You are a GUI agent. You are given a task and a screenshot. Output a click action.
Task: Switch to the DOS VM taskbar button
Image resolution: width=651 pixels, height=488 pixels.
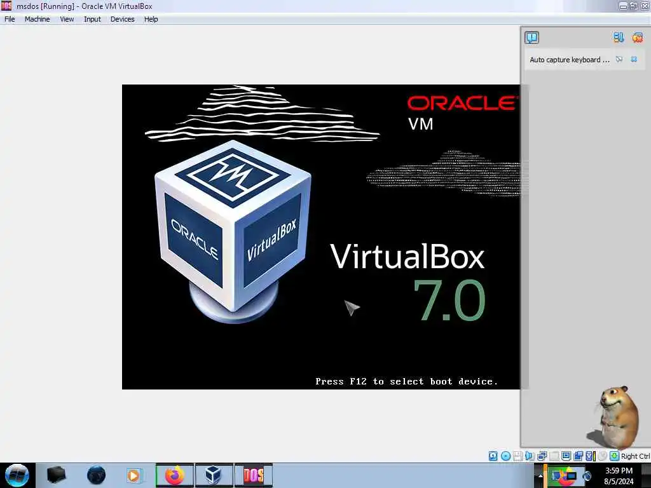pos(253,475)
